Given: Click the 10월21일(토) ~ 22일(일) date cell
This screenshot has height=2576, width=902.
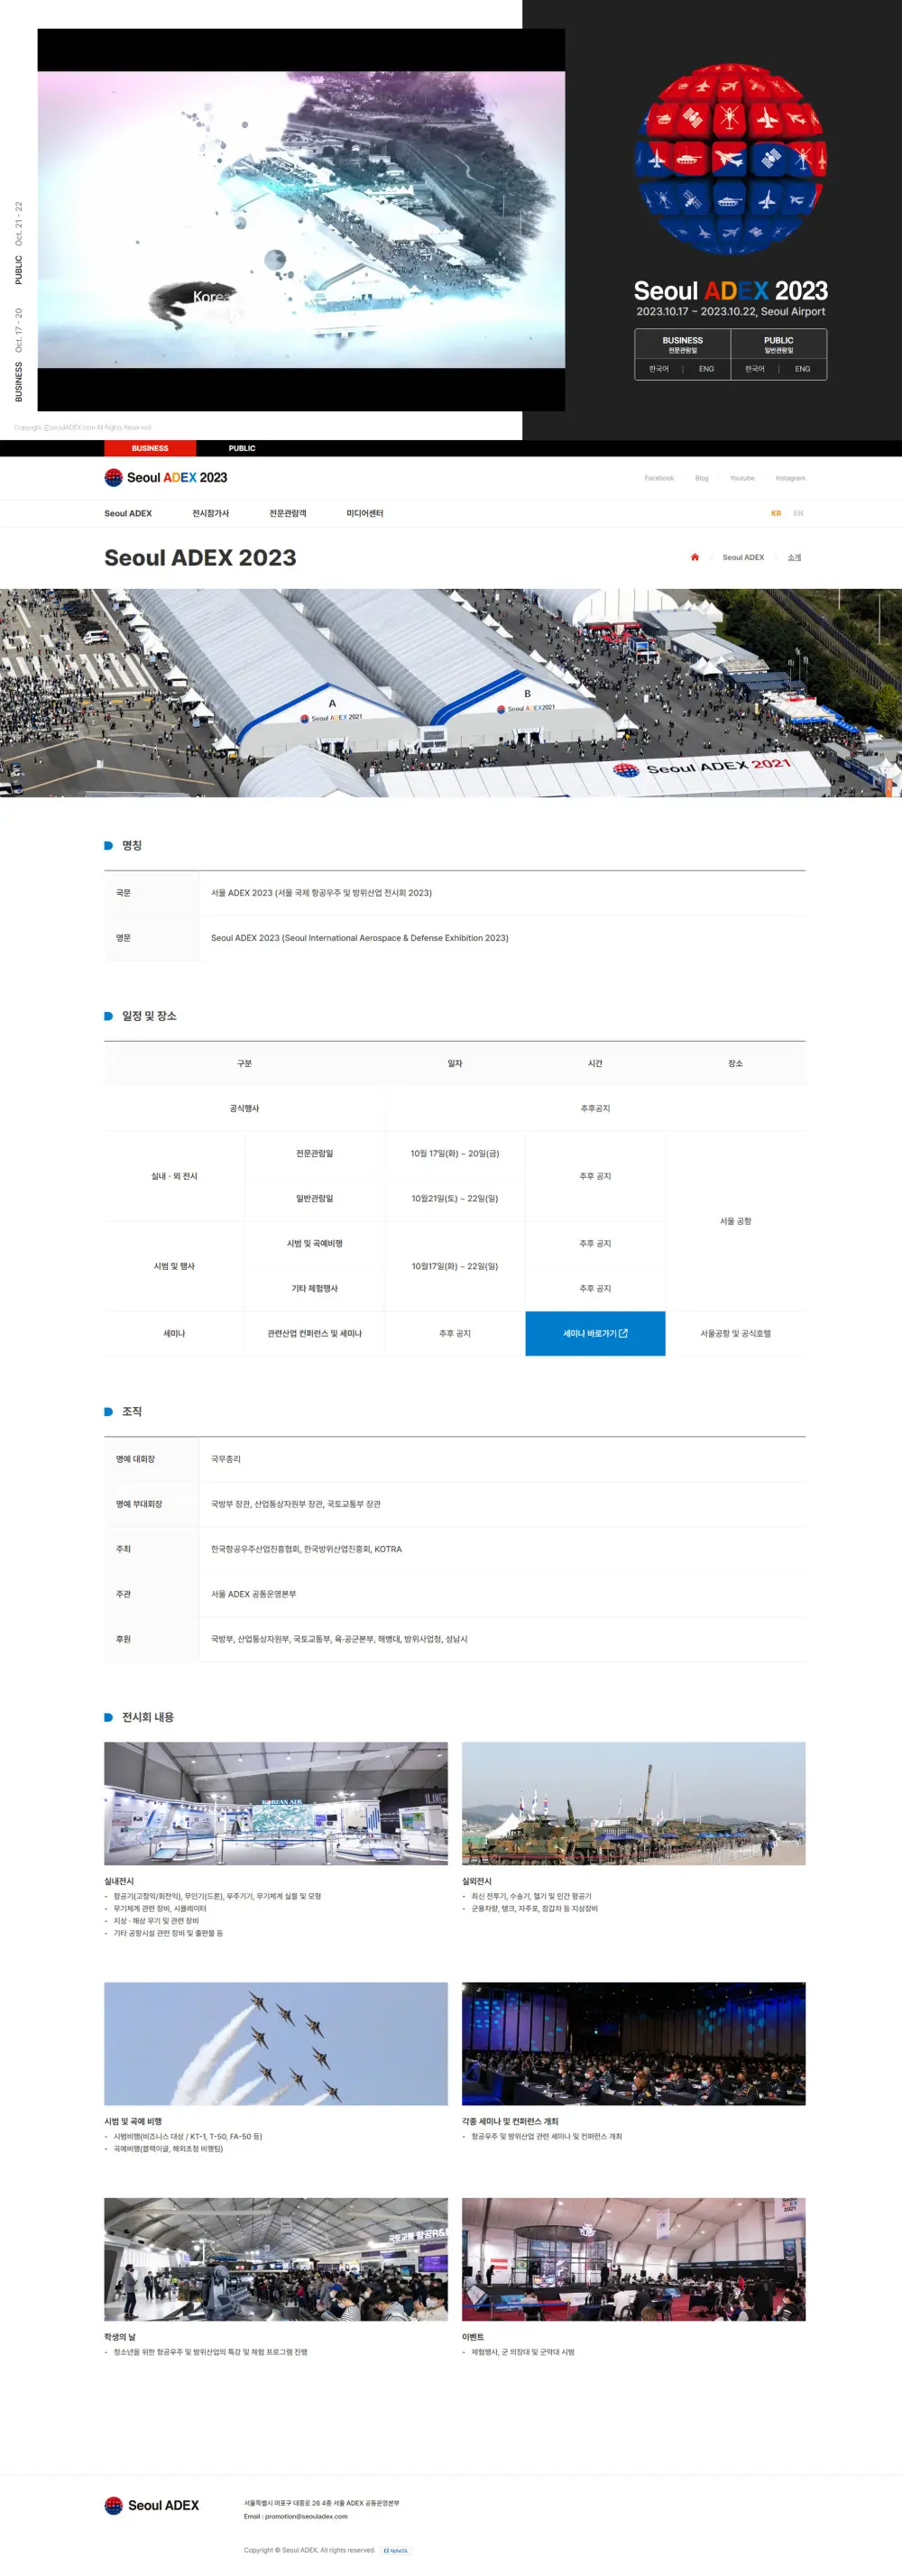Looking at the screenshot, I should click(455, 1198).
